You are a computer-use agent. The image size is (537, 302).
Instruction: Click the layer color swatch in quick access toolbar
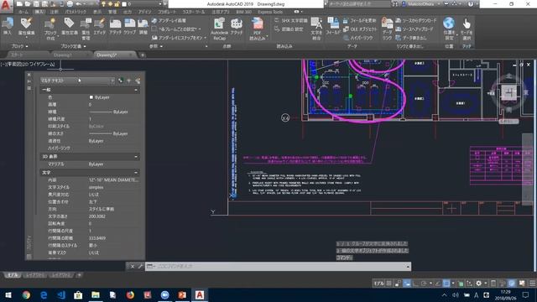tap(124, 4)
